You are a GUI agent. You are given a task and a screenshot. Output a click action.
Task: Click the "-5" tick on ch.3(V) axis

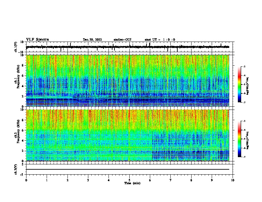click(22, 175)
